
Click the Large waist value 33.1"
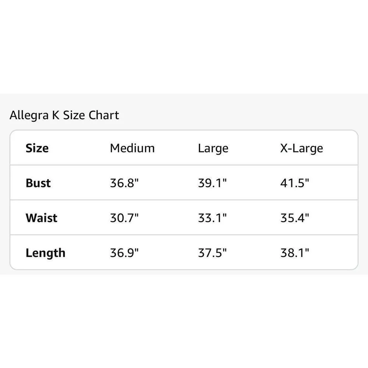point(212,218)
